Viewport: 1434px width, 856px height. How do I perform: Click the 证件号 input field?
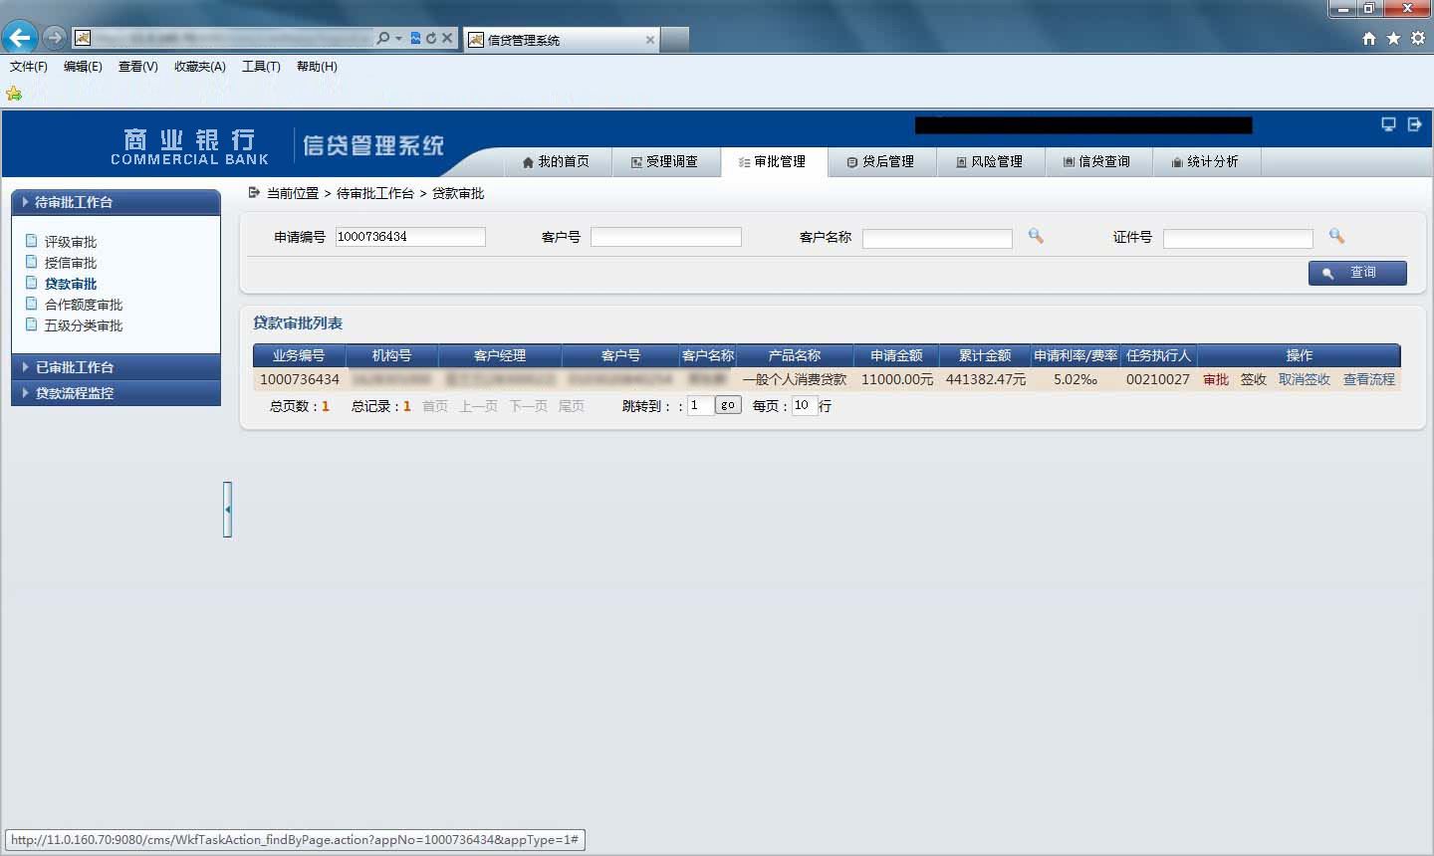click(x=1238, y=238)
